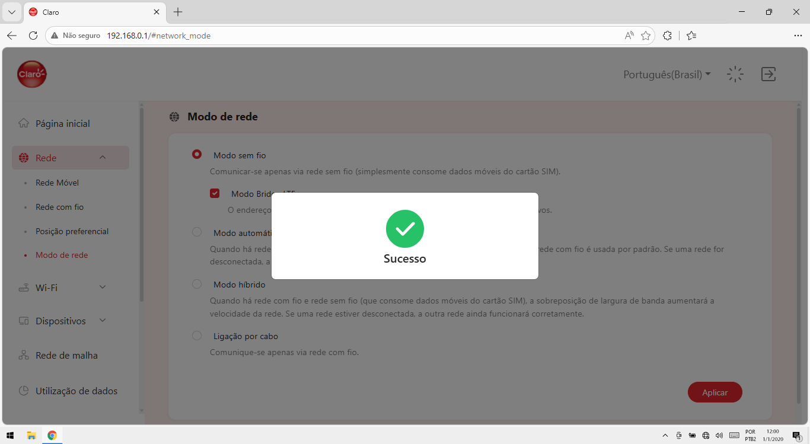
Task: Click the Claro logo icon
Action: point(32,74)
